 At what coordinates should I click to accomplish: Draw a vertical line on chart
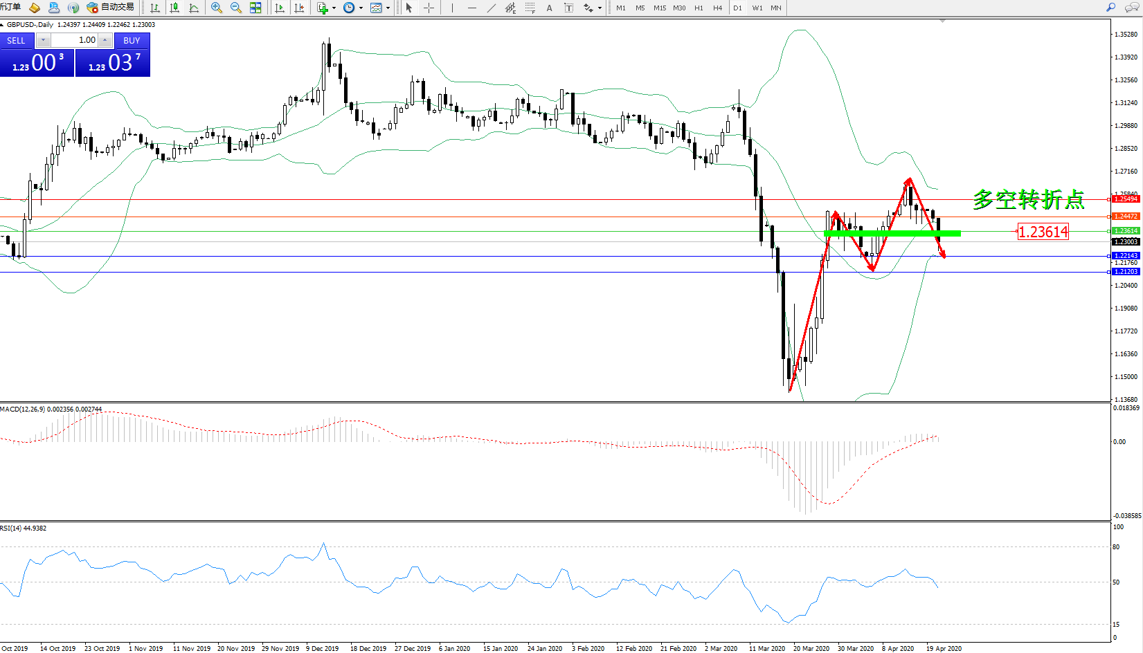[452, 8]
